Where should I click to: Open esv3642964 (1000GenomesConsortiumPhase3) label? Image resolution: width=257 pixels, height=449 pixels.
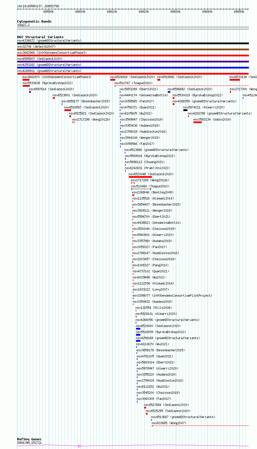click(52, 53)
